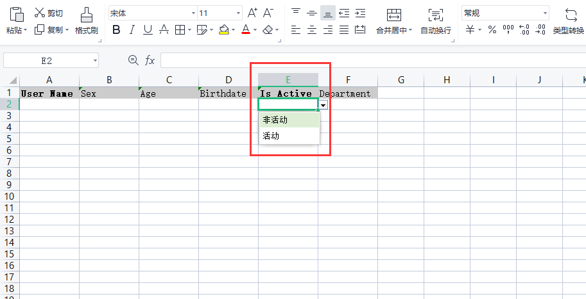Click the red font color icon
586x299 pixels.
(246, 30)
